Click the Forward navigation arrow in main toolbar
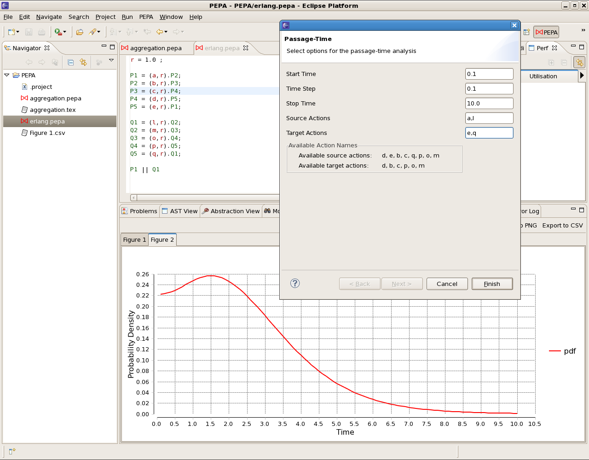This screenshot has height=460, width=589. [x=176, y=32]
